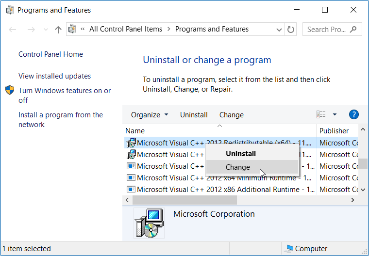This screenshot has width=369, height=256.
Task: Choose Uninstall from the context menu
Action: tap(241, 154)
